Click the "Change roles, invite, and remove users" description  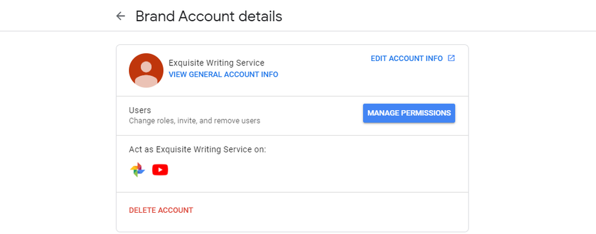[195, 121]
